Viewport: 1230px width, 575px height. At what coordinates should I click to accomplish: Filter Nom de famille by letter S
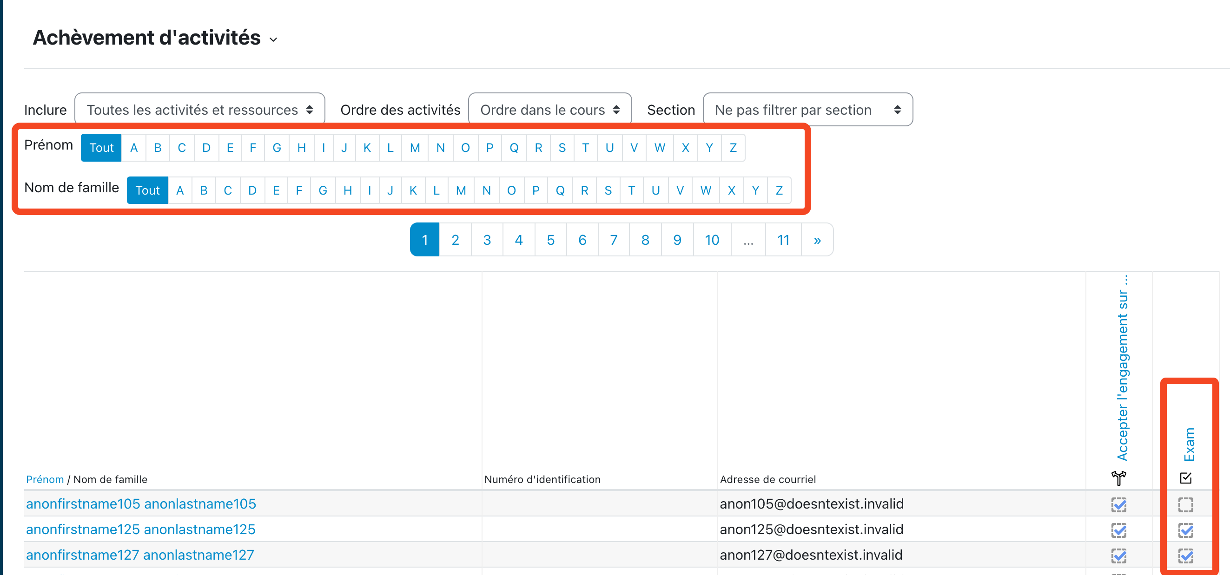[608, 191]
